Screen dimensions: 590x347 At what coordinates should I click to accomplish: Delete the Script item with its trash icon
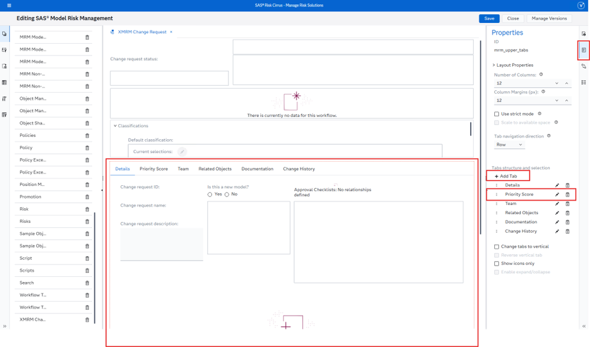87,258
